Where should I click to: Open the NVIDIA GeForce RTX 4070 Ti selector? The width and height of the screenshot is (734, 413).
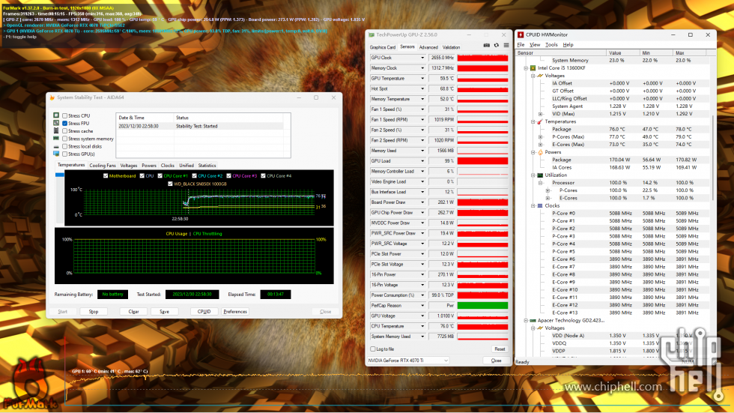click(408, 360)
